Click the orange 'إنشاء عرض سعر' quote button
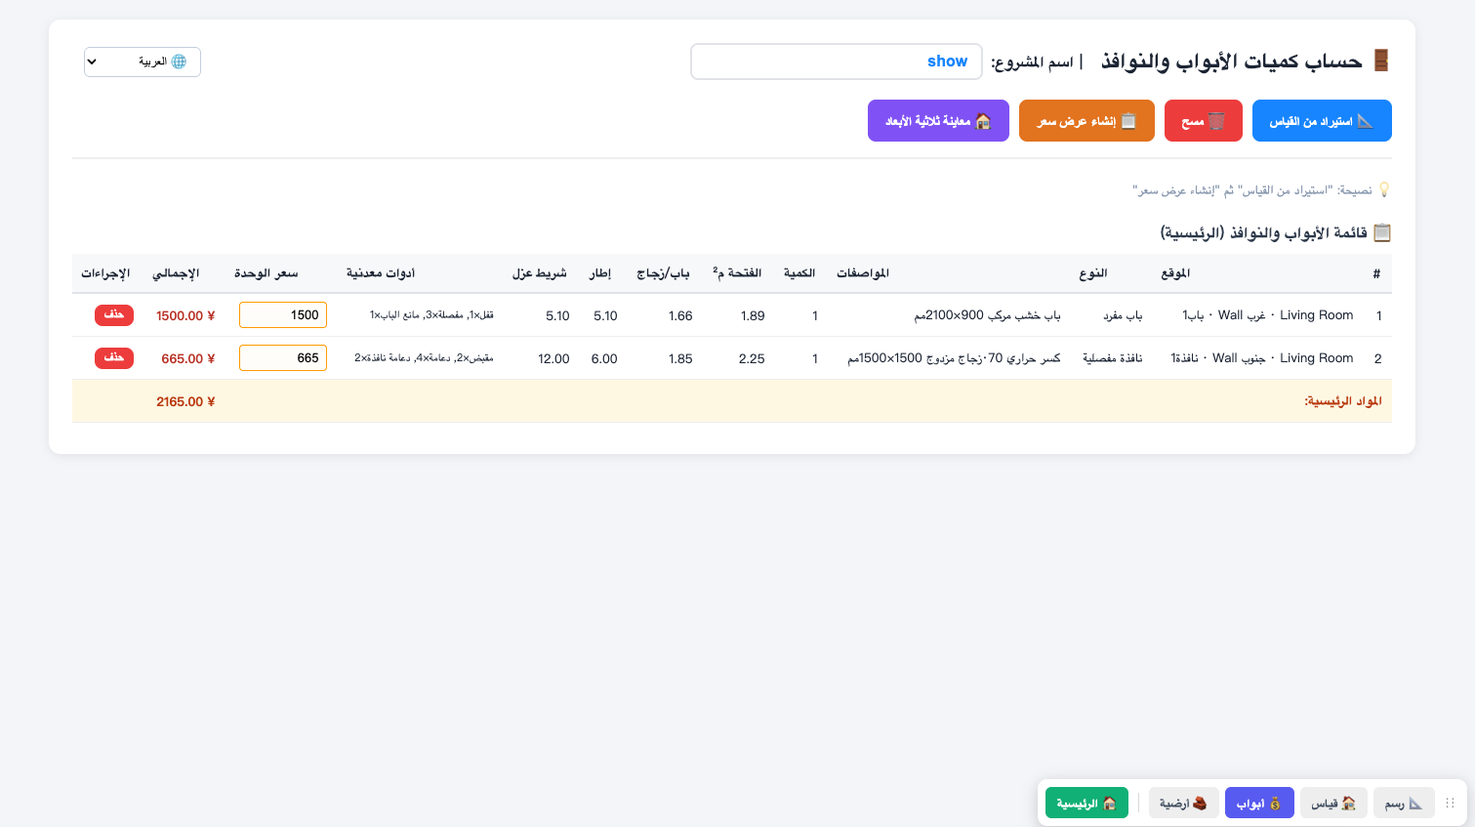Image resolution: width=1475 pixels, height=827 pixels. click(x=1086, y=121)
